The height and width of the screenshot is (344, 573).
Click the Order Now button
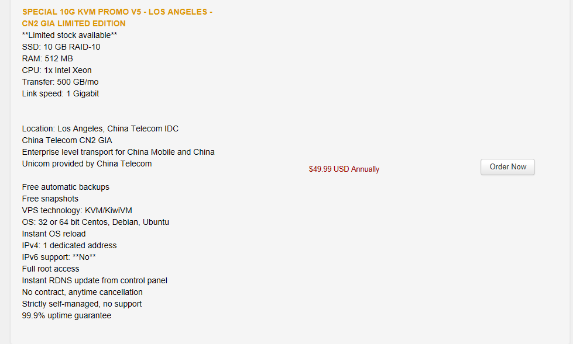tap(507, 166)
